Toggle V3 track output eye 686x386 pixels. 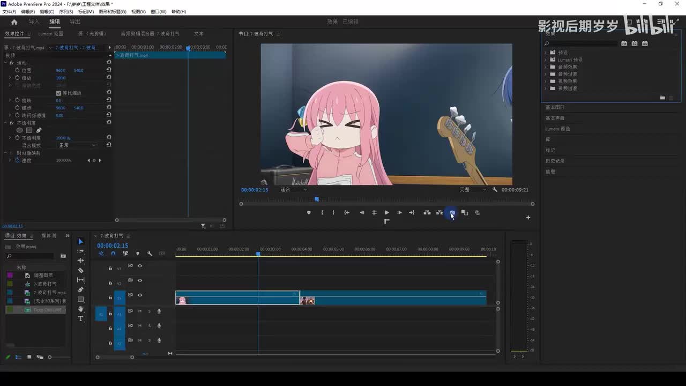[x=140, y=266]
